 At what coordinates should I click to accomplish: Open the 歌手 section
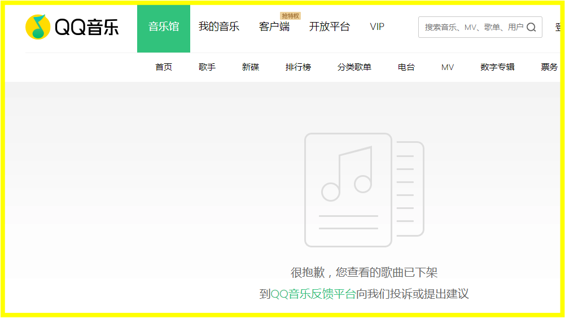click(x=207, y=67)
